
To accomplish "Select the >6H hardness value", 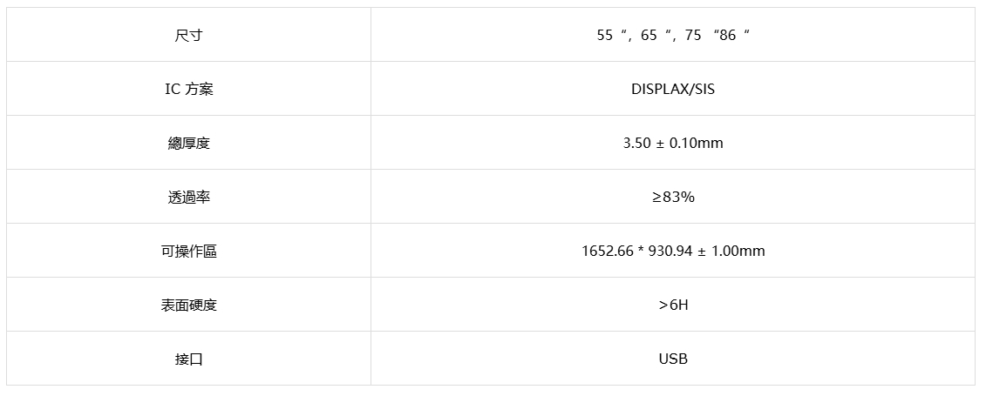I will tap(673, 305).
